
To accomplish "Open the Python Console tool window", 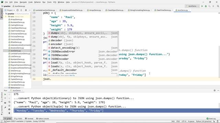I will [43, 119].
